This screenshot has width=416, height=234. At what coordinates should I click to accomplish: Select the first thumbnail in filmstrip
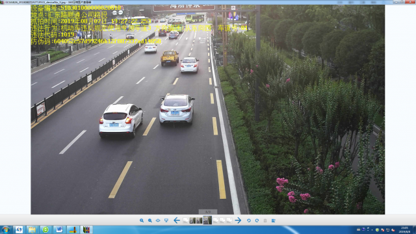[186, 220]
